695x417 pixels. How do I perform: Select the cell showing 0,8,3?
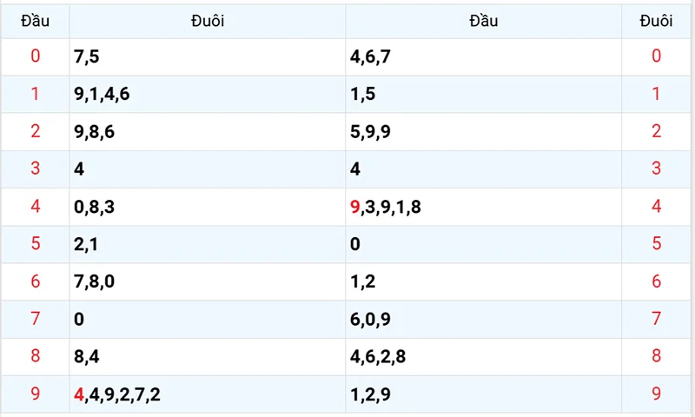(x=94, y=207)
